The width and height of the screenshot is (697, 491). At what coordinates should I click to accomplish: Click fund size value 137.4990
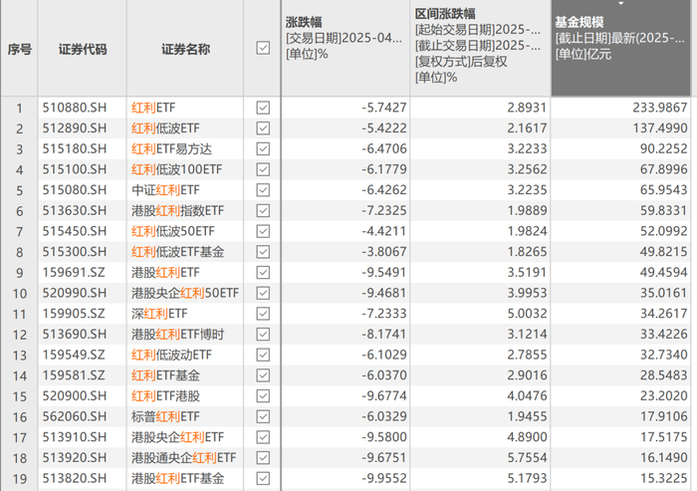[660, 128]
